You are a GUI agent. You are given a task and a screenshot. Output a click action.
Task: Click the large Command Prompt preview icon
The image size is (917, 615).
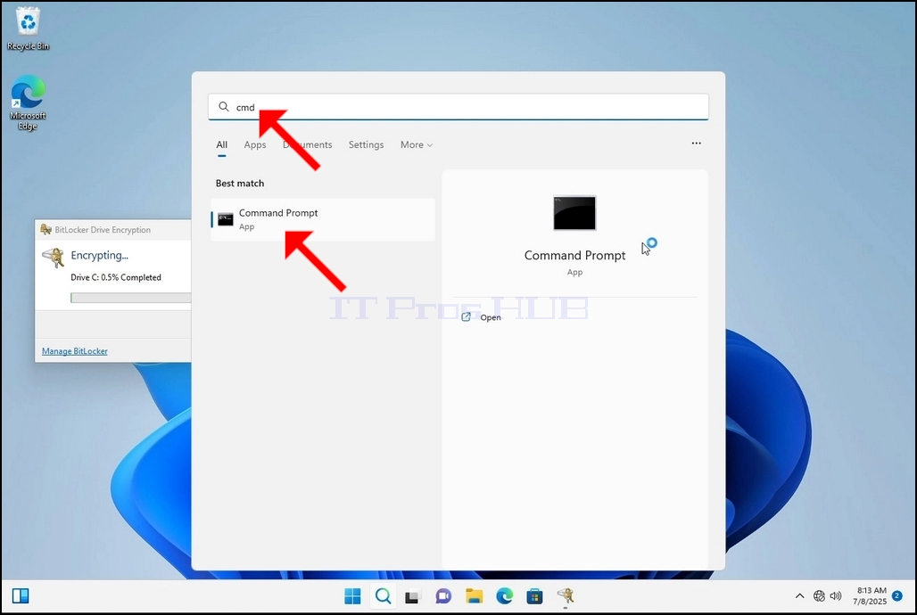pos(574,213)
